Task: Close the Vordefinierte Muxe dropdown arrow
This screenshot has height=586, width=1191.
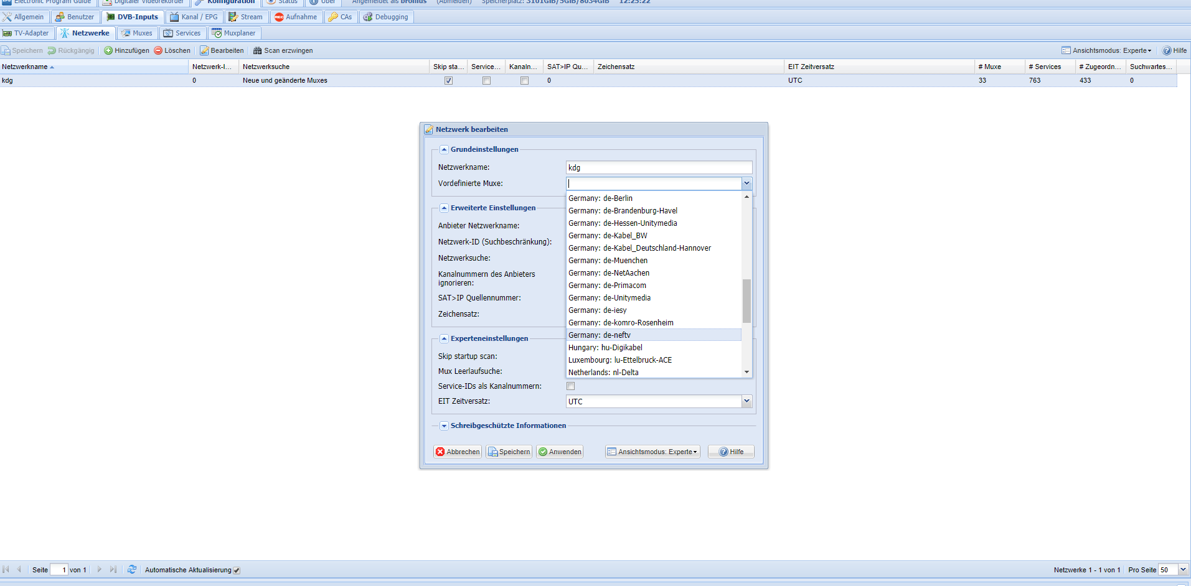Action: [746, 184]
